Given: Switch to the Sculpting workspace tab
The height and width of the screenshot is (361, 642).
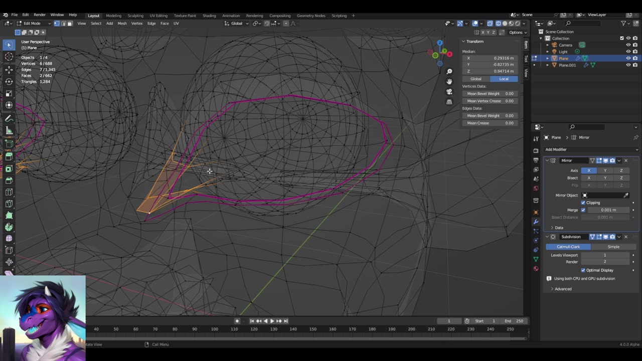Looking at the screenshot, I should pyautogui.click(x=135, y=16).
